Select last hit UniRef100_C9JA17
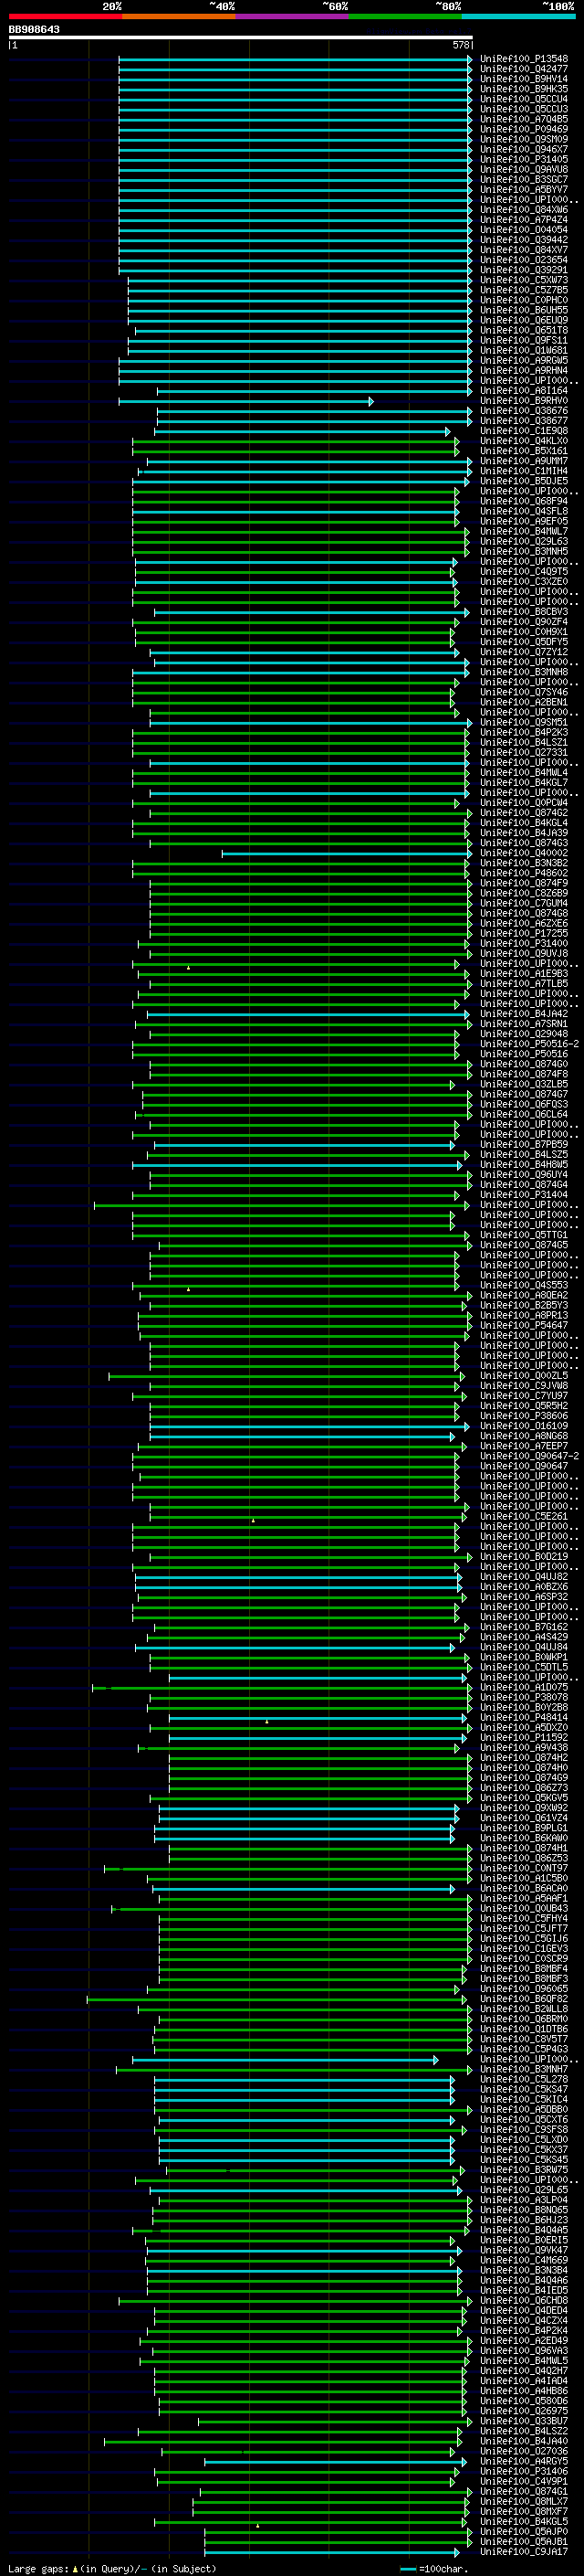 click(524, 2551)
